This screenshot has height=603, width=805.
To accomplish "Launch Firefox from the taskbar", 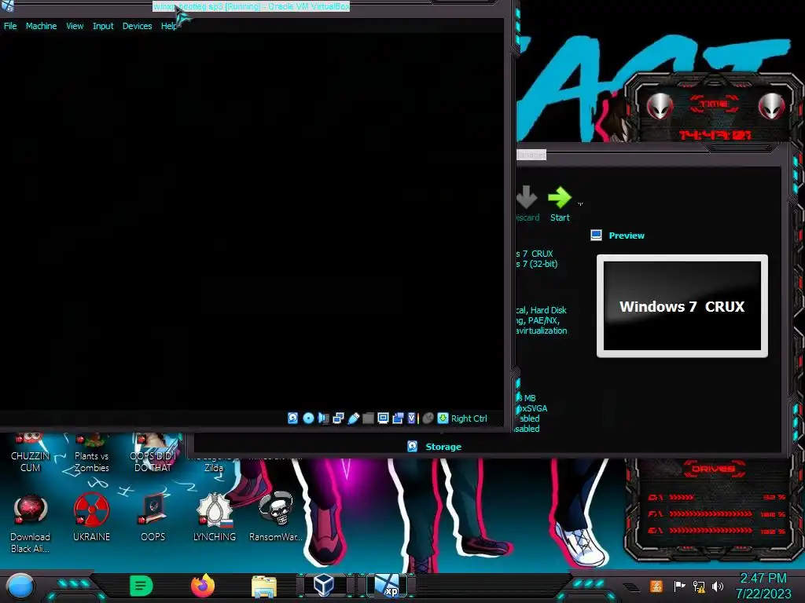I will (x=203, y=586).
